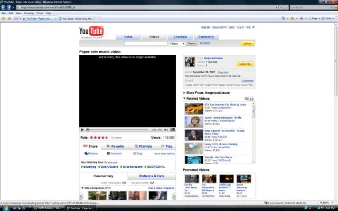Click the Search button

(x=192, y=43)
